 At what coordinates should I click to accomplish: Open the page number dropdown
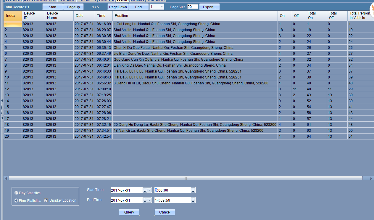(162, 7)
